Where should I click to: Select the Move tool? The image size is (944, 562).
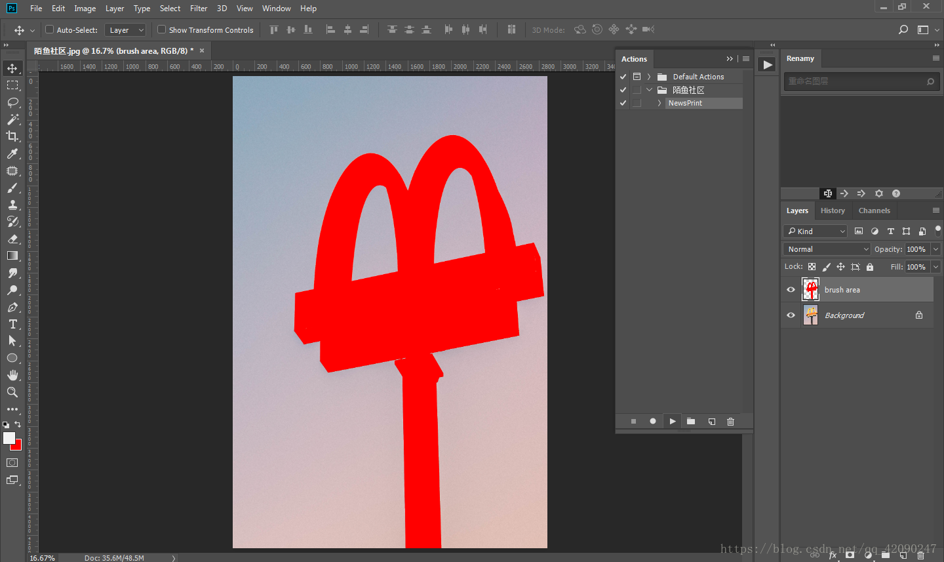[x=12, y=68]
